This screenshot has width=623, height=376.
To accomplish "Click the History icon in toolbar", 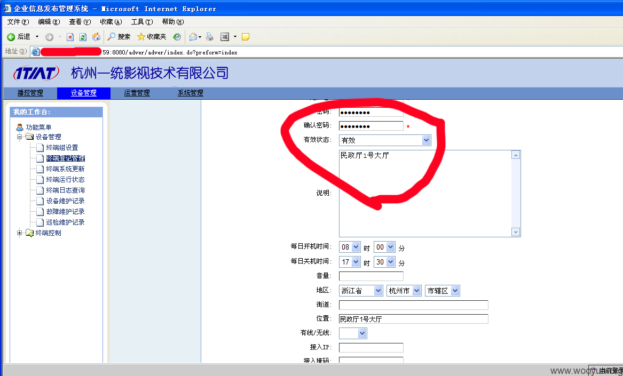I will [x=177, y=37].
